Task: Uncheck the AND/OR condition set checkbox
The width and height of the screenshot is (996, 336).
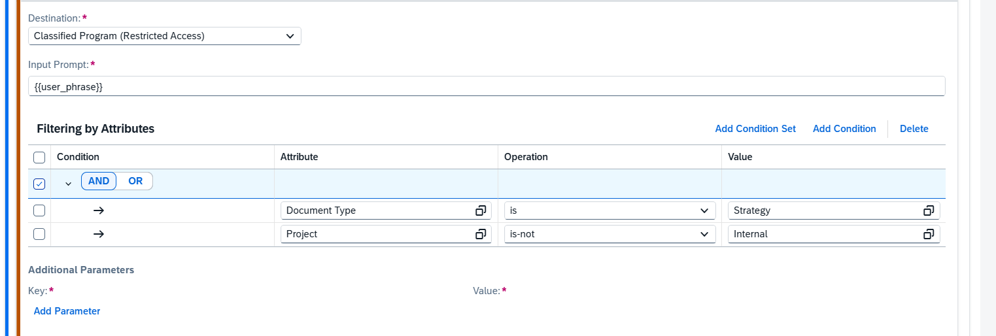Action: (x=39, y=184)
